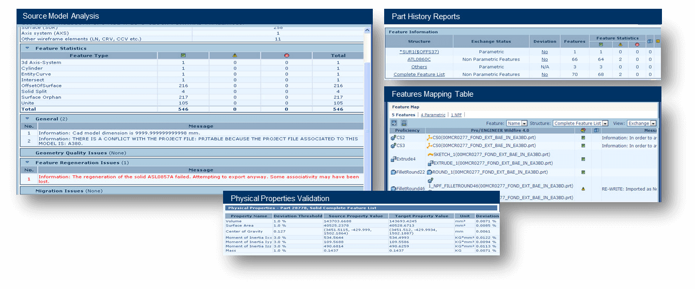Click the SKETCH_1 sketch icon
This screenshot has height=289, width=695.
pyautogui.click(x=430, y=154)
